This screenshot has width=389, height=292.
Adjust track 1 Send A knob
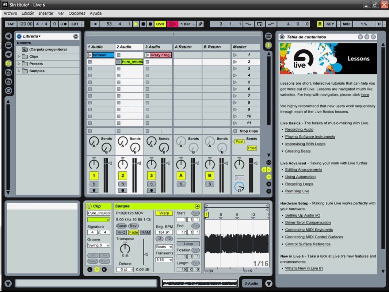[94, 142]
